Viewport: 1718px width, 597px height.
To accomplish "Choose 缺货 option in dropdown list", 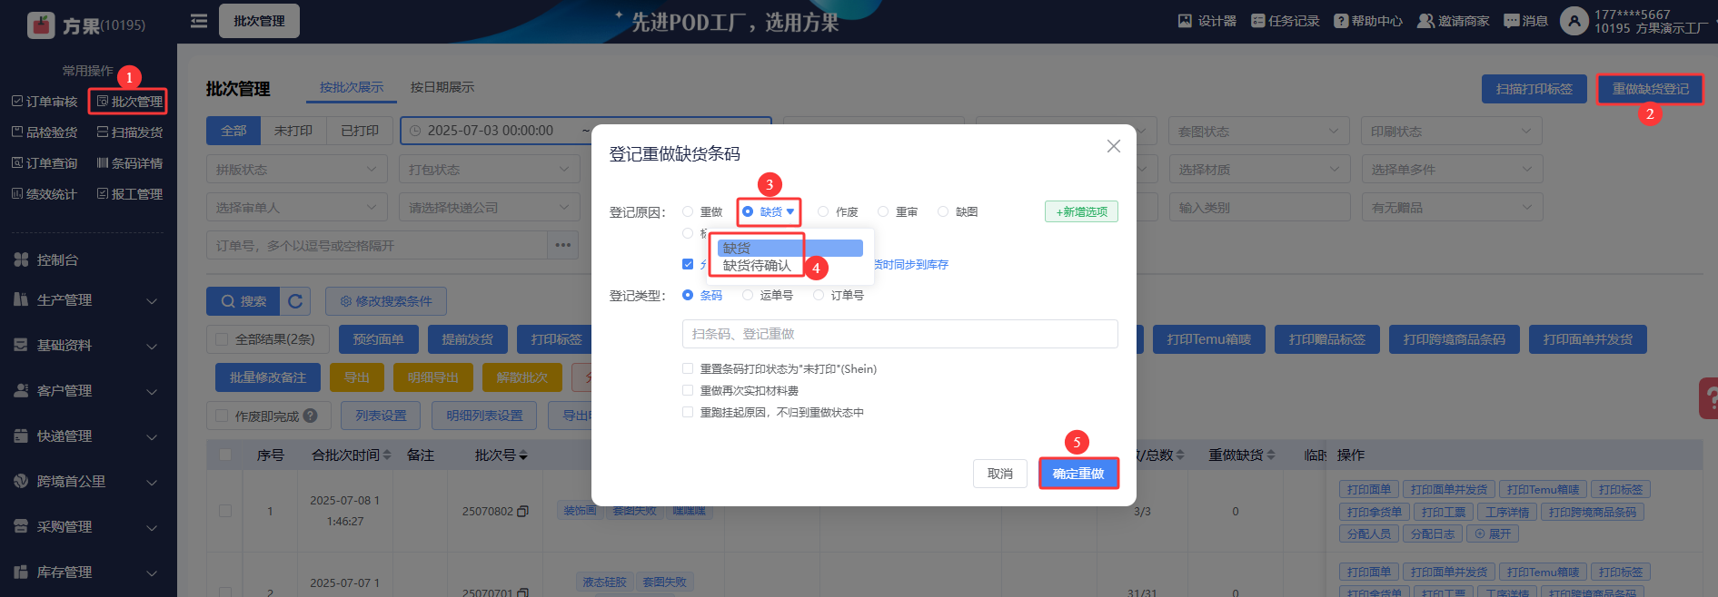I will pos(789,248).
